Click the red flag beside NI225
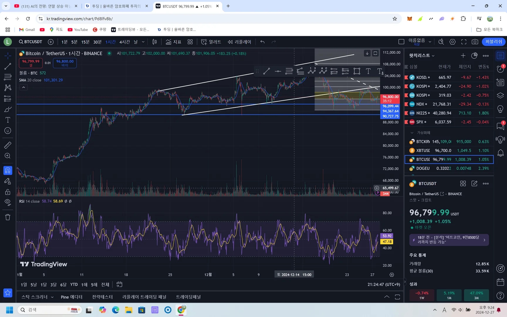Image resolution: width=507 pixels, height=317 pixels. [x=406, y=113]
